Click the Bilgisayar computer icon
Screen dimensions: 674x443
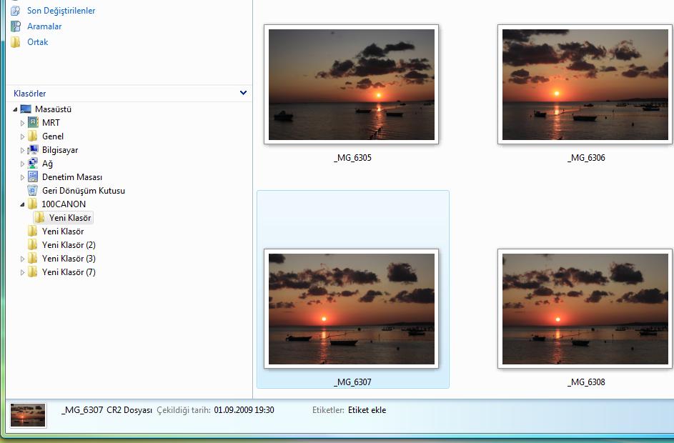[33, 149]
